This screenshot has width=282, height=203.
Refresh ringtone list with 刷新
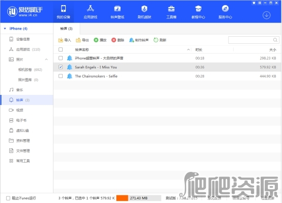[160, 40]
